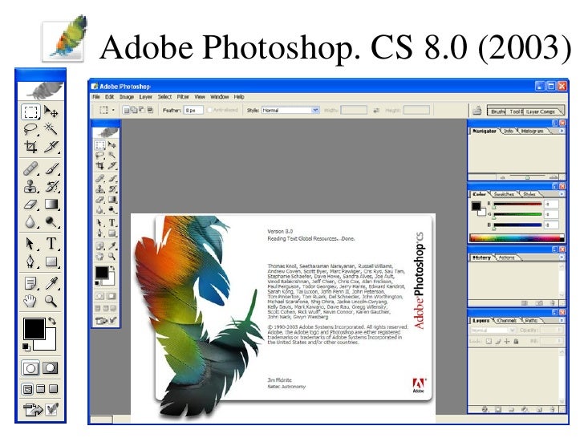Viewport: 584px width, 438px height.
Task: Switch to Standard Screen Mode in enlarged toolbox
Action: pyautogui.click(x=27, y=390)
